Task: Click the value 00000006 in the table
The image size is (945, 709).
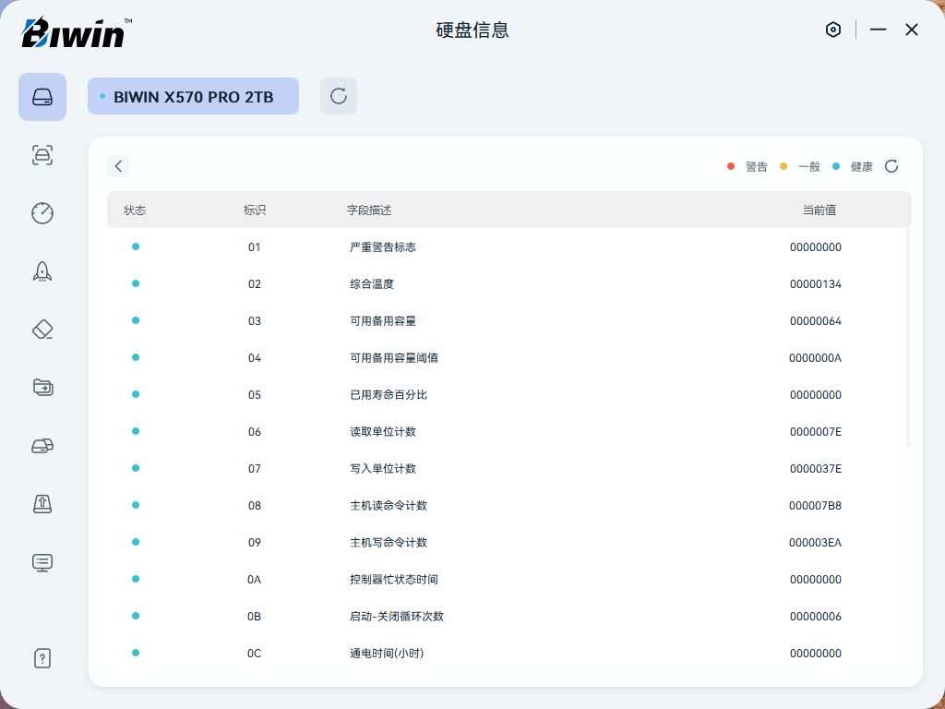Action: pyautogui.click(x=816, y=616)
